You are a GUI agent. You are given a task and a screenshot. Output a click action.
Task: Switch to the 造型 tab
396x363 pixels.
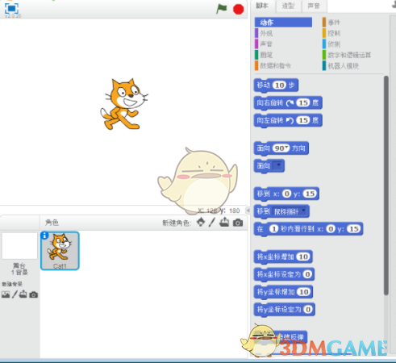point(288,6)
